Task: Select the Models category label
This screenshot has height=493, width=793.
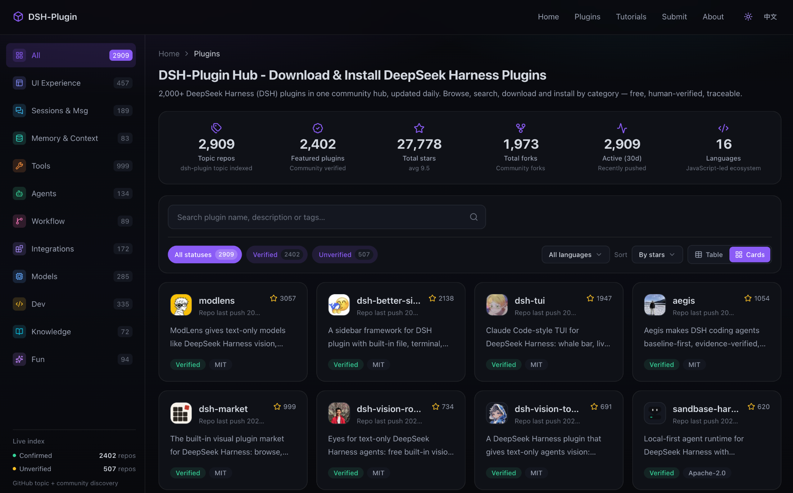Action: [44, 276]
